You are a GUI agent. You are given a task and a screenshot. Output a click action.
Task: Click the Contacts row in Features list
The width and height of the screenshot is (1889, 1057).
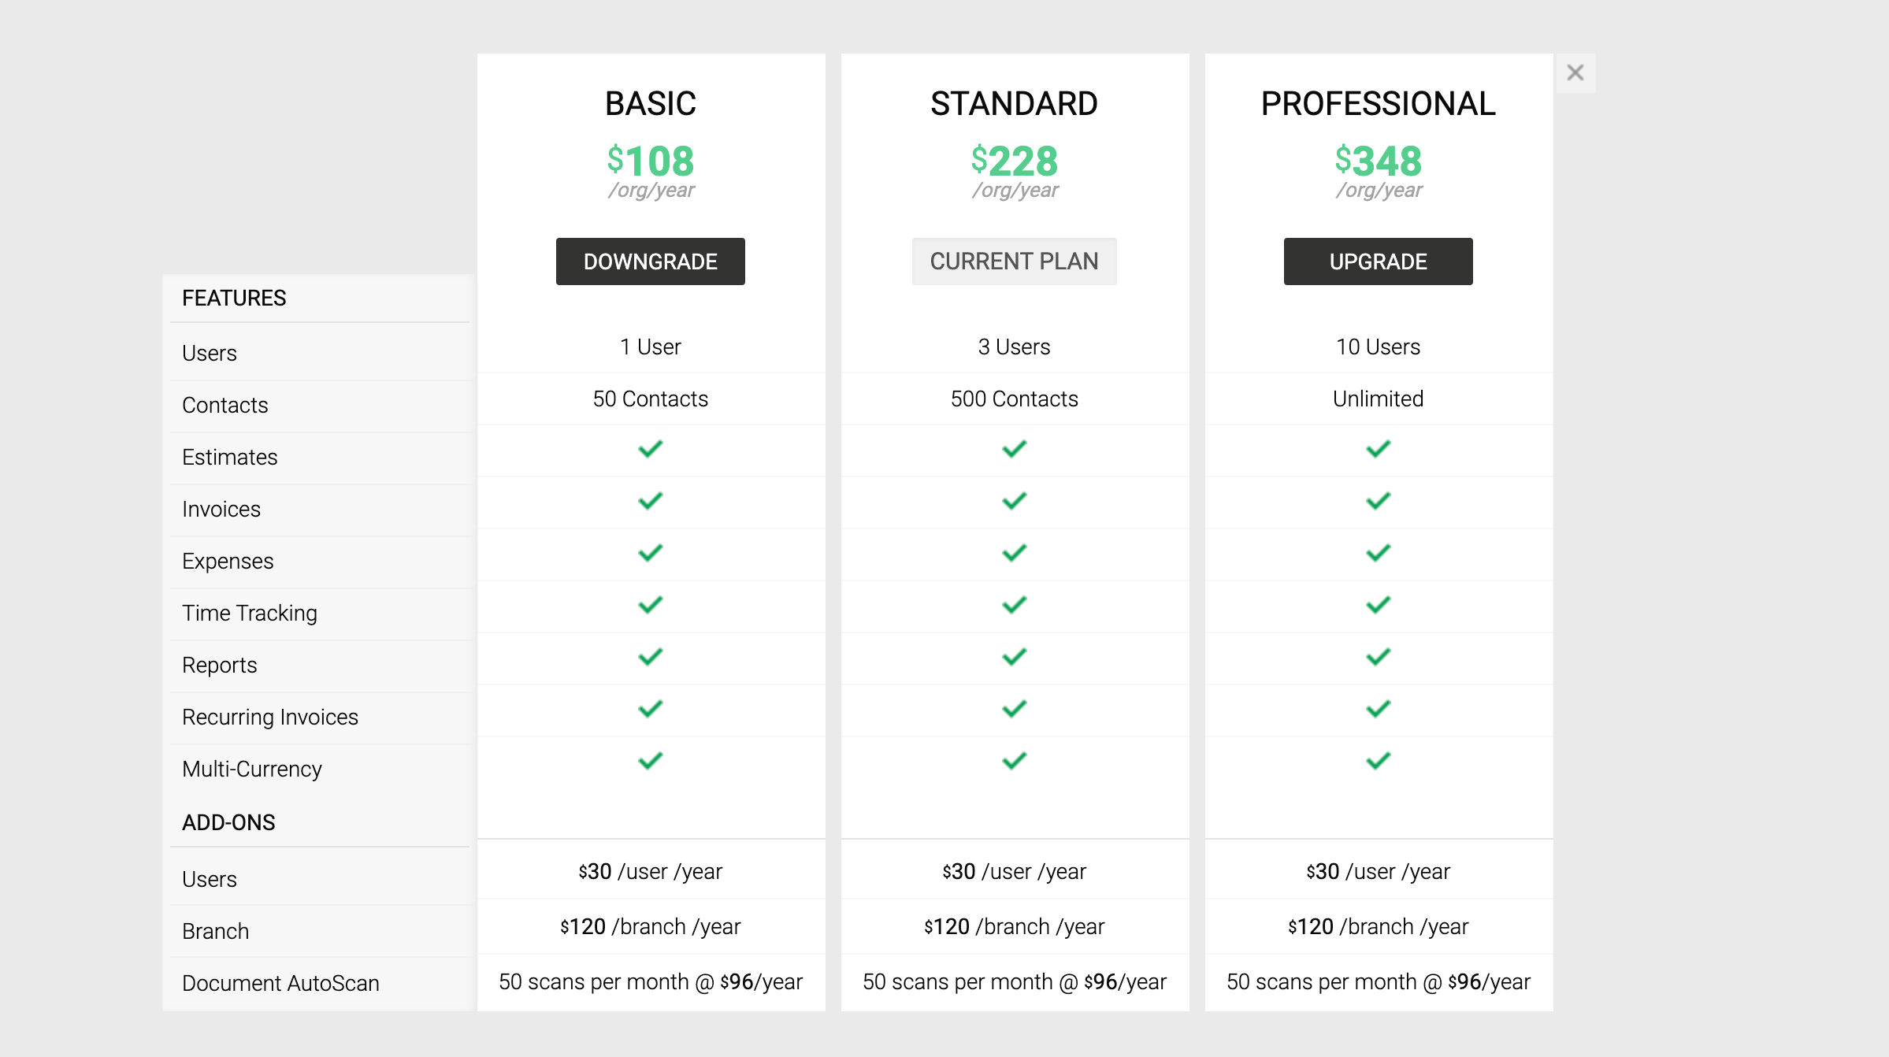(x=225, y=405)
